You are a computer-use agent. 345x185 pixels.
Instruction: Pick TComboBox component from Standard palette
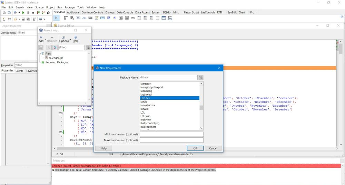pos(127,18)
